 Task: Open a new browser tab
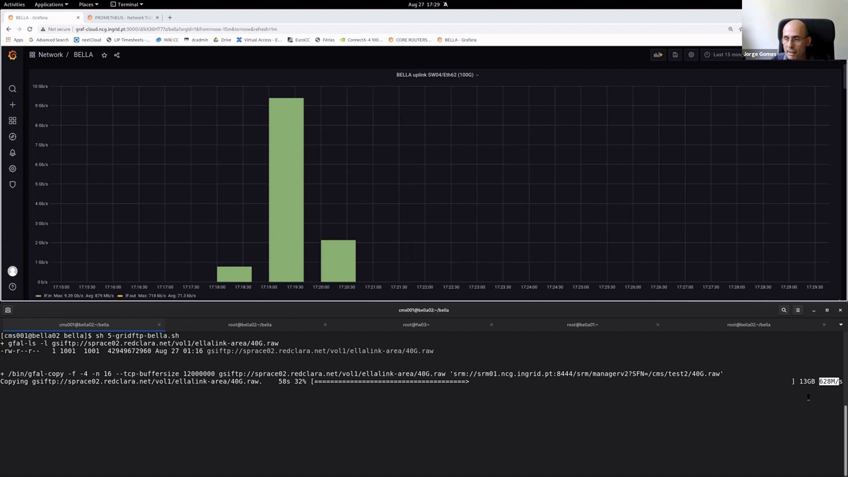170,17
